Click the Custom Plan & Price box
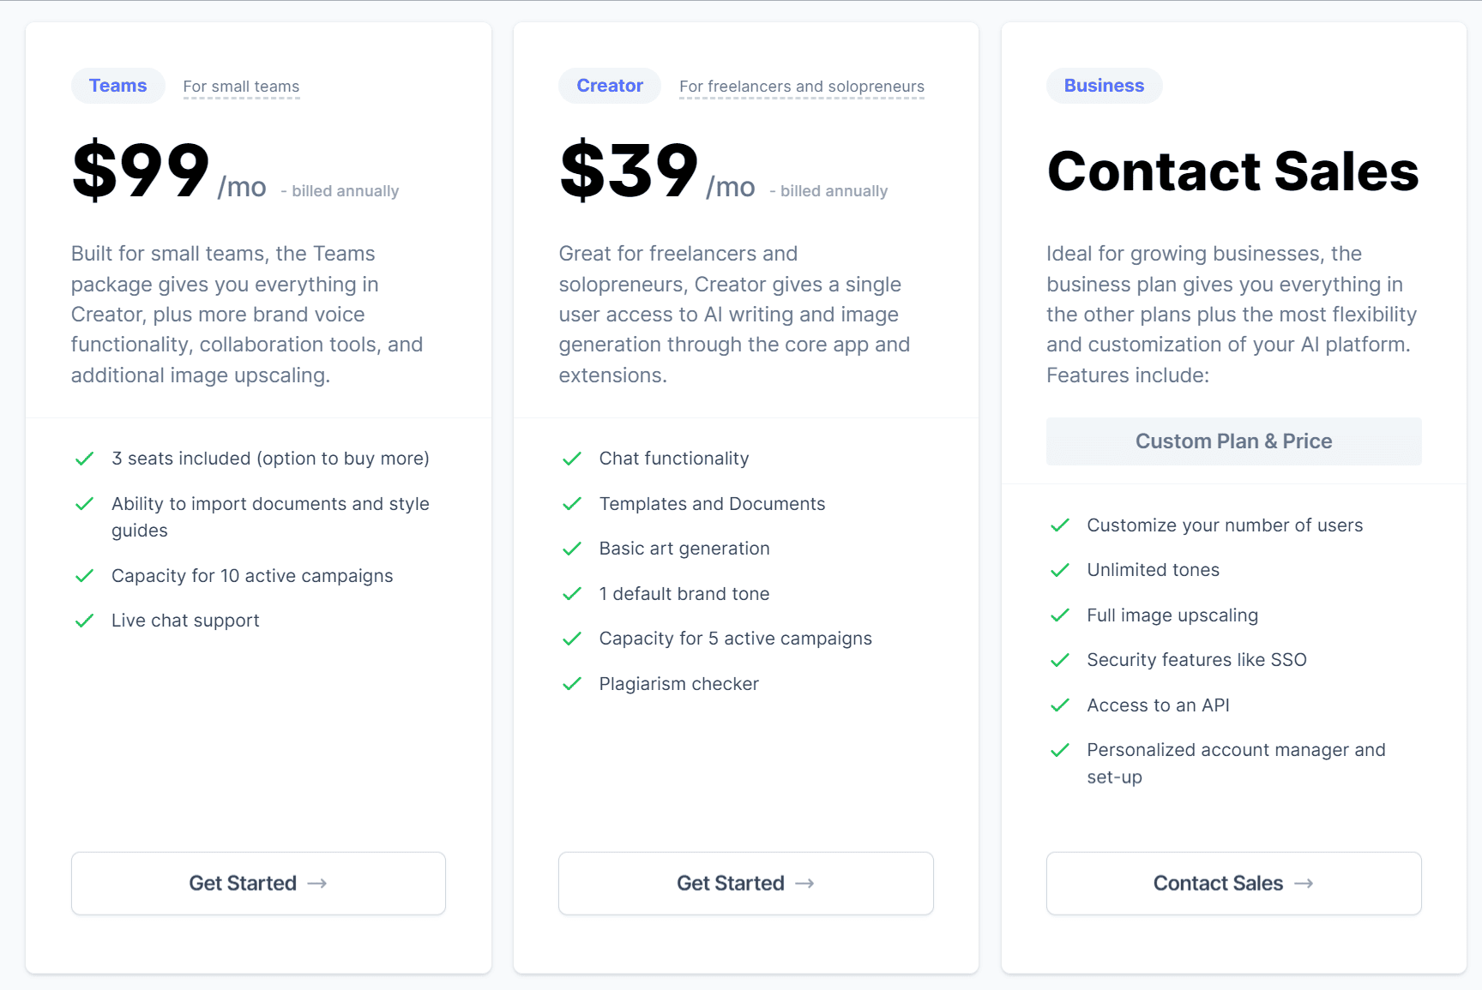1482x990 pixels. (1233, 441)
